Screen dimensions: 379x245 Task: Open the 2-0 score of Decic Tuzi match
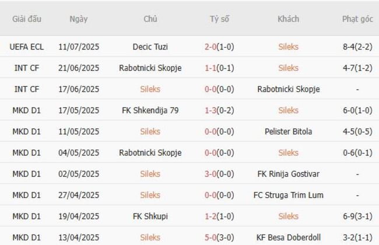point(219,47)
